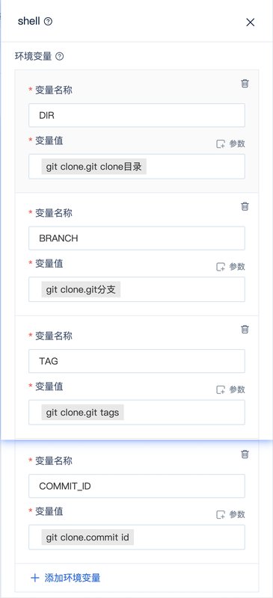Insert 参数 for the DIR variable value
273x598 pixels.
click(230, 144)
